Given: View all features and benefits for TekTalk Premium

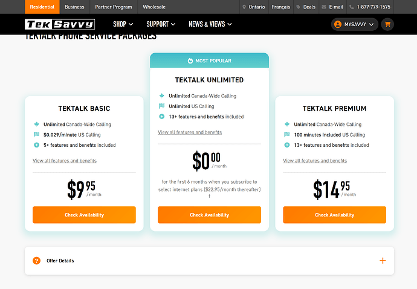Looking at the screenshot, I should [x=315, y=161].
